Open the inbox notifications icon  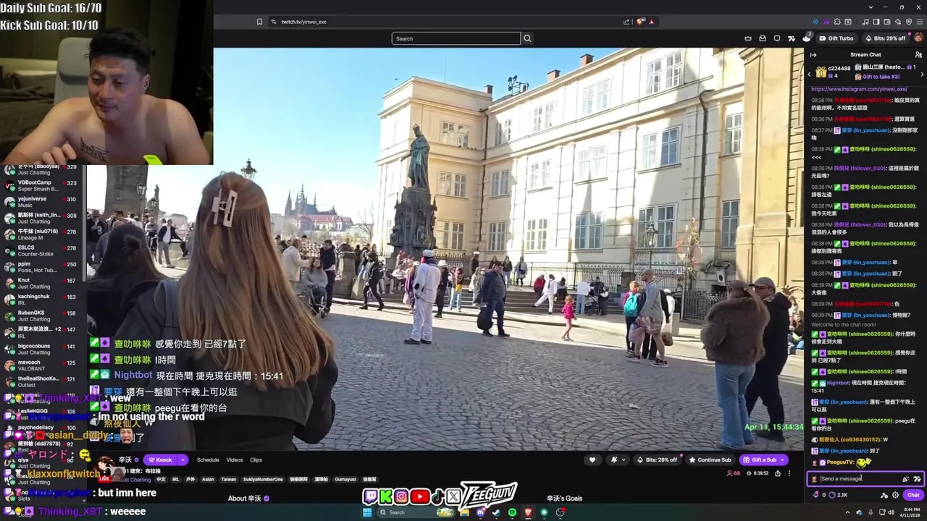point(763,38)
